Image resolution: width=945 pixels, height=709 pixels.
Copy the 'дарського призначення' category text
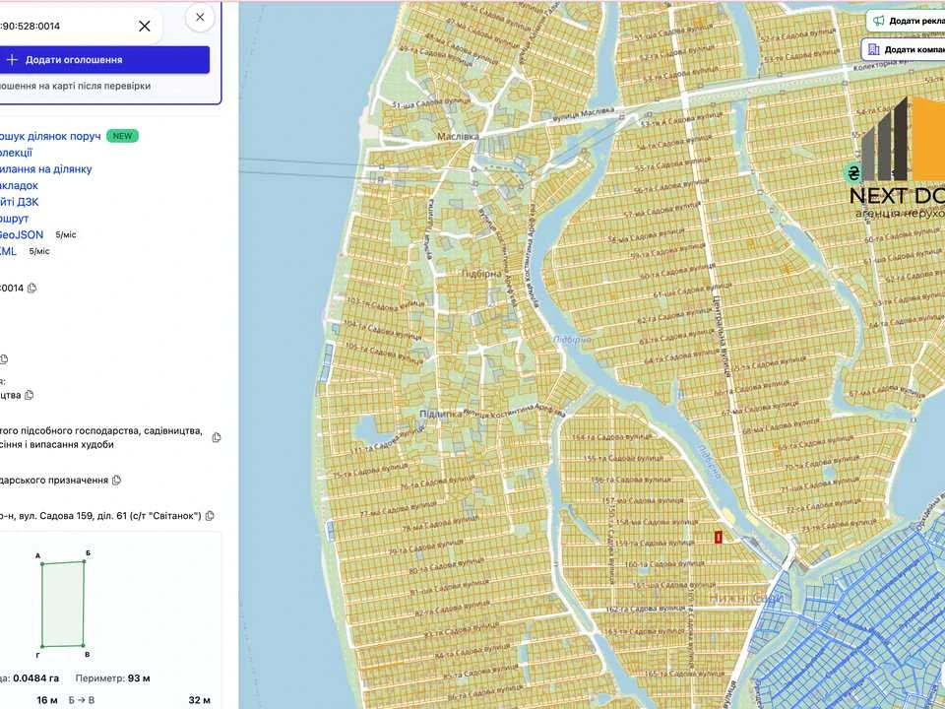[x=117, y=481]
